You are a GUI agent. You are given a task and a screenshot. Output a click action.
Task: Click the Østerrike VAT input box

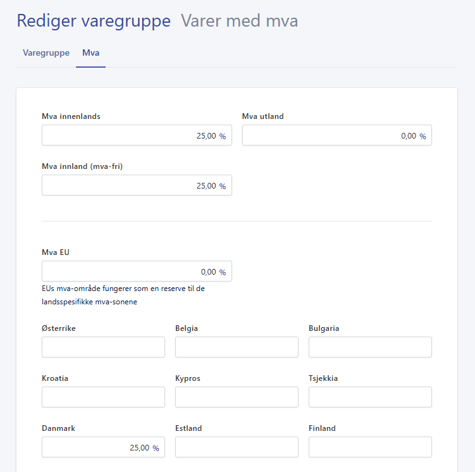coord(103,347)
